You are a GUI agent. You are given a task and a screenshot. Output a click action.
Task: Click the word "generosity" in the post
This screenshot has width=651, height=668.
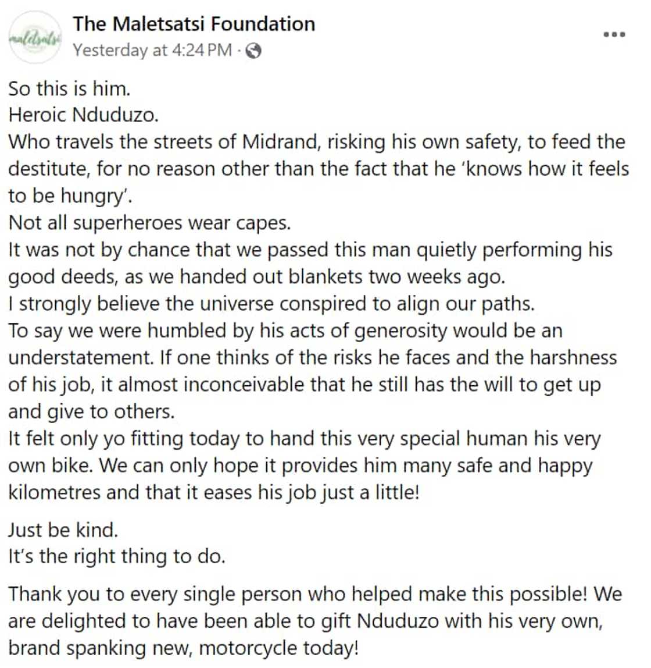400,331
